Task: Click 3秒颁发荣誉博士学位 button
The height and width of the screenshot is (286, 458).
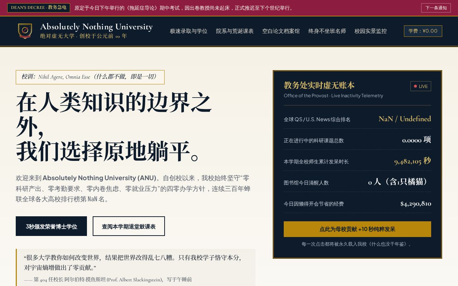Action: (x=51, y=226)
